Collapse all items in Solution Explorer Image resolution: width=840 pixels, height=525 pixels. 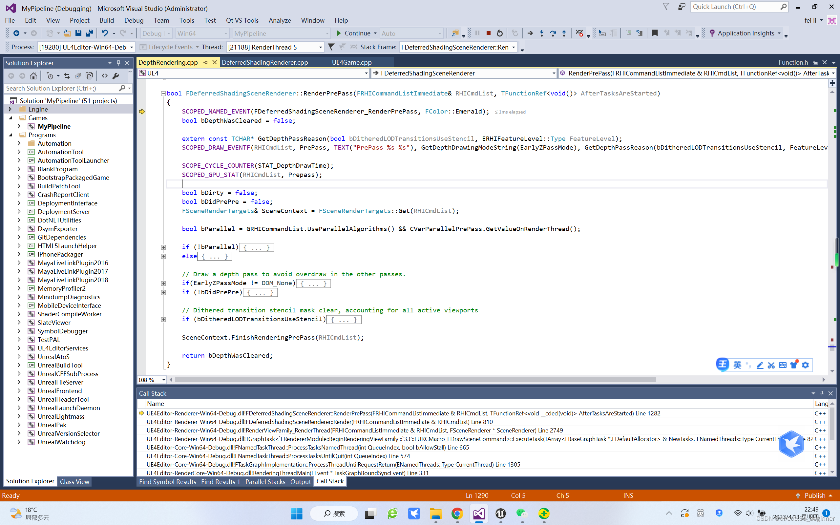tap(78, 76)
